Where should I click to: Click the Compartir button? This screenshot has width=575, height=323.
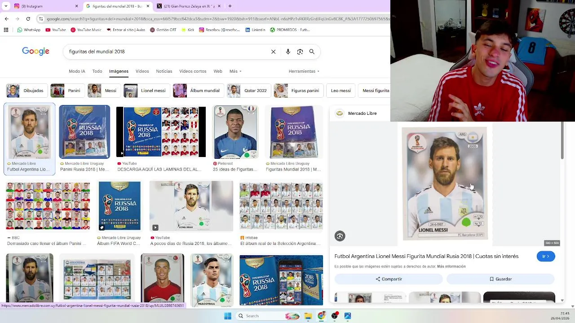point(389,279)
